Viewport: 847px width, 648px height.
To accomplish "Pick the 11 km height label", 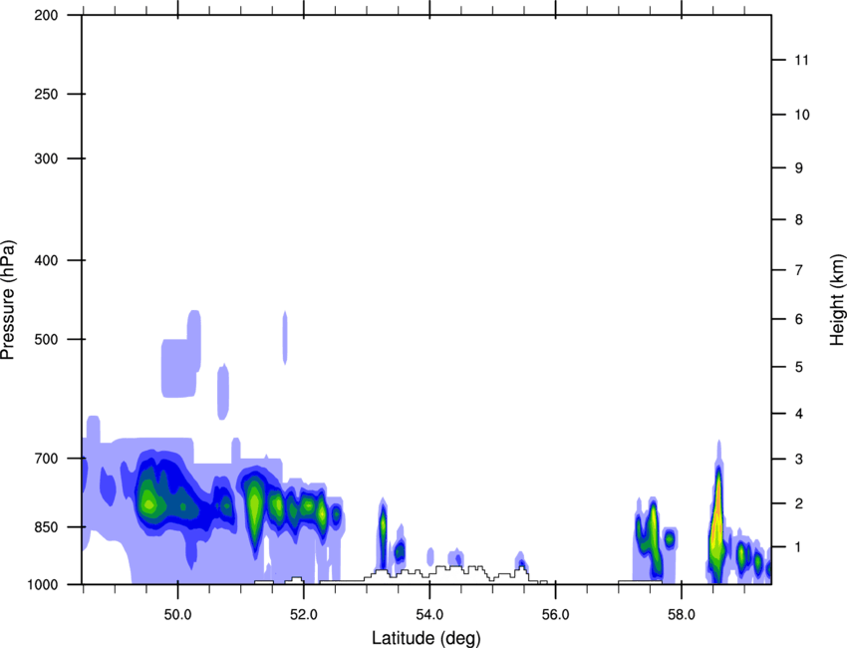I will click(801, 60).
